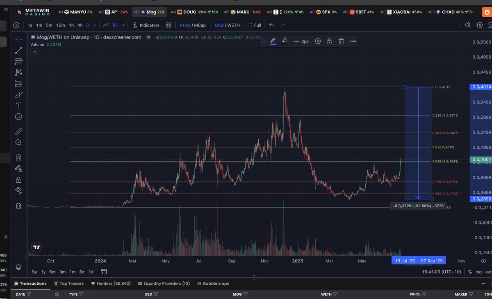Open timezone selector showing UTC+10

click(x=441, y=272)
